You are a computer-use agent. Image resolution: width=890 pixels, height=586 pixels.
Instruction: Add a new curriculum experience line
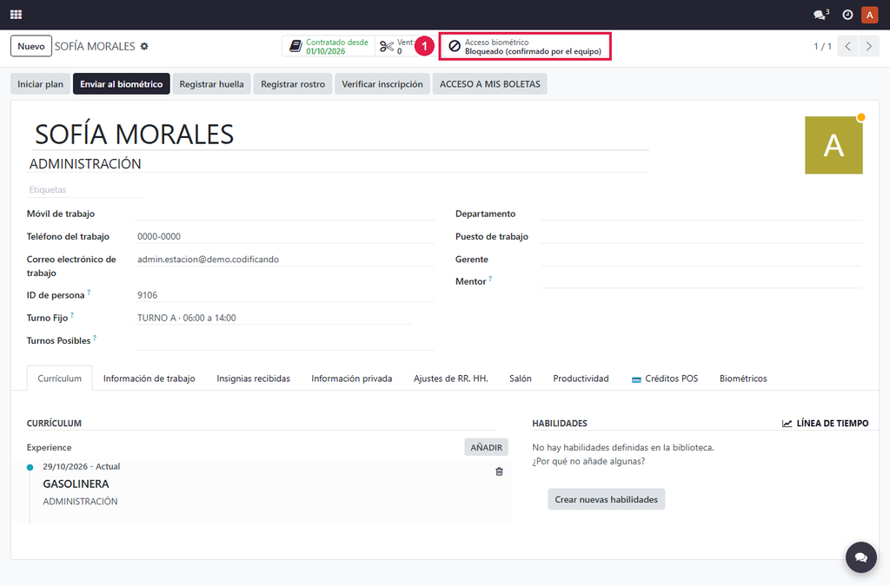click(x=487, y=447)
